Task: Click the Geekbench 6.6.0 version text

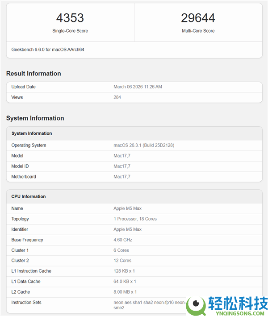Action: (48, 50)
